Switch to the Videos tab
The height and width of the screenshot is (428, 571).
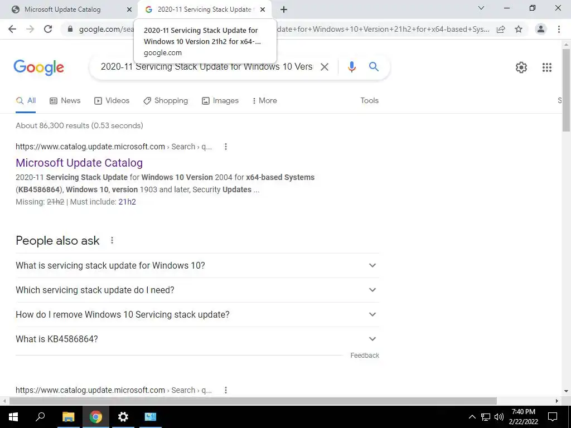[x=112, y=100]
